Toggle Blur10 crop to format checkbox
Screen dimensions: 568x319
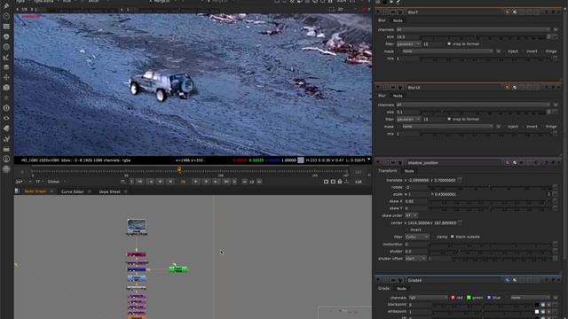[449, 119]
